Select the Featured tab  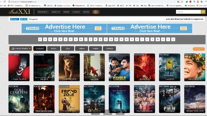point(40,49)
